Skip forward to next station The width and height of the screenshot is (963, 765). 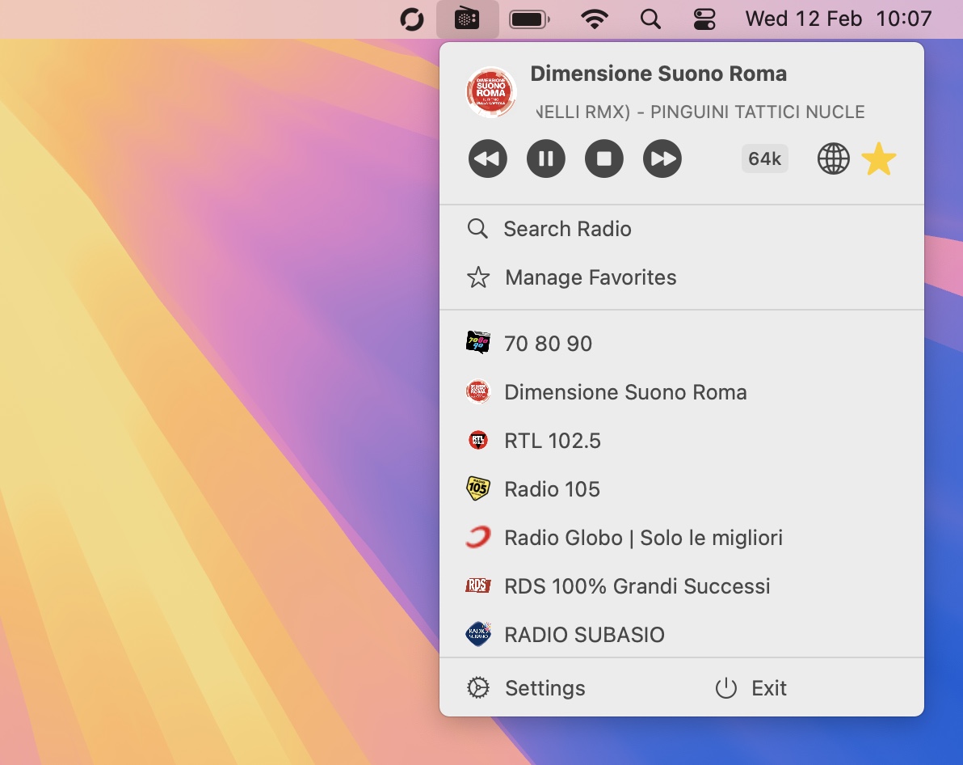(x=662, y=158)
